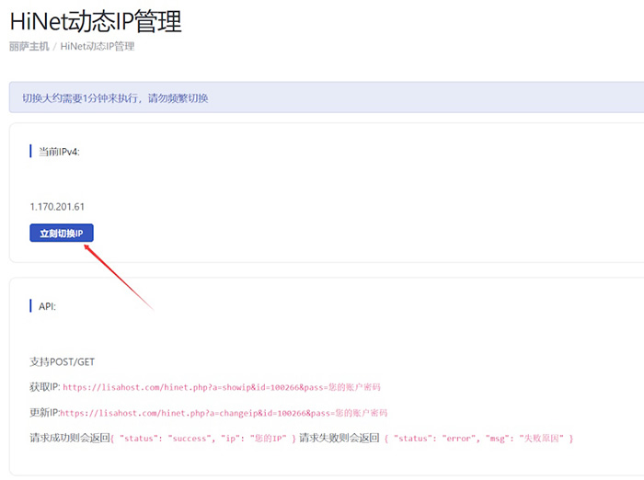
Task: Click the blue bar beside 当前IPv4
Action: click(x=30, y=151)
